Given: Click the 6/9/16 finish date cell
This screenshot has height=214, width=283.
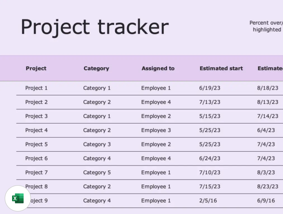Looking at the screenshot, I should coord(266,201).
